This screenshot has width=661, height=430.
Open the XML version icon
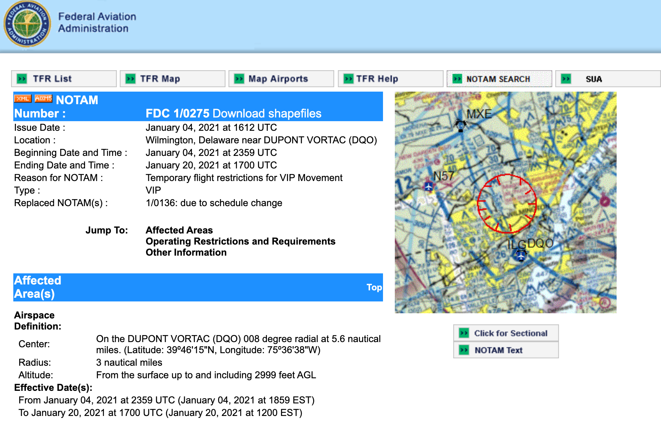(23, 99)
